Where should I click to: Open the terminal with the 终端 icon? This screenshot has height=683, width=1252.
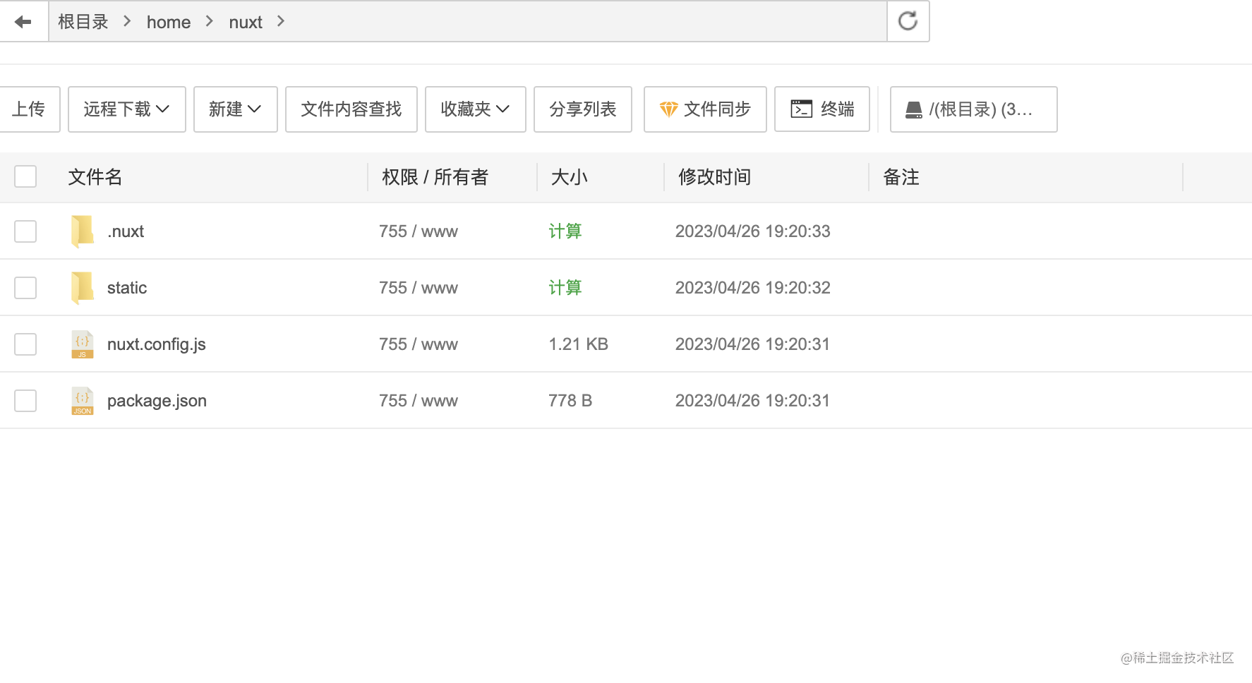(822, 109)
